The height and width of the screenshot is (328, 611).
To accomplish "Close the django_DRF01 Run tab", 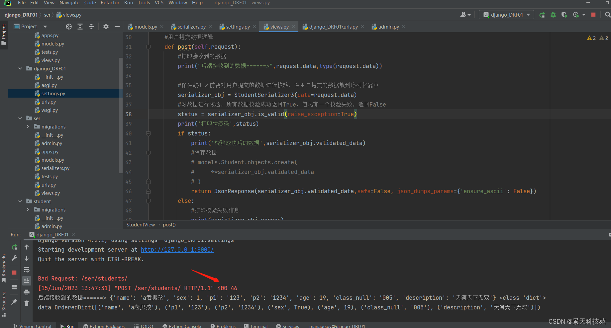I will [x=73, y=235].
